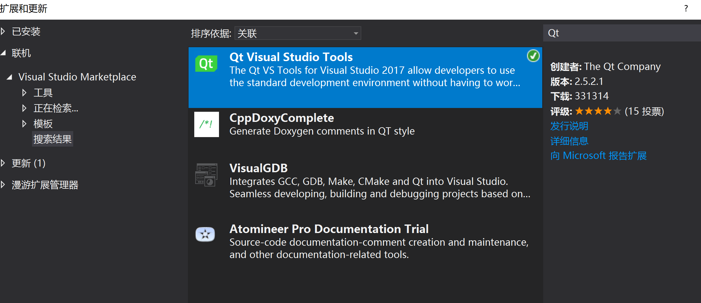The image size is (701, 303).
Task: Open the sort-by 关联 dropdown
Action: click(x=298, y=33)
